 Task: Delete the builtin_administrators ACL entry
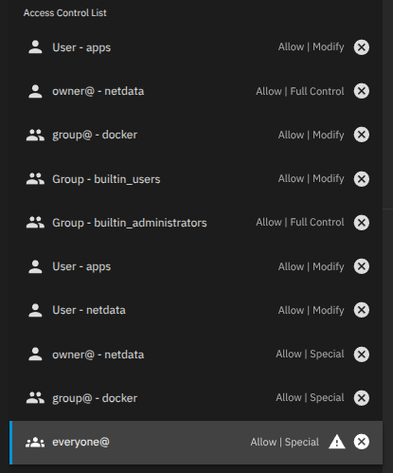coord(362,223)
